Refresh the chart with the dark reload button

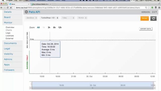[153, 18]
